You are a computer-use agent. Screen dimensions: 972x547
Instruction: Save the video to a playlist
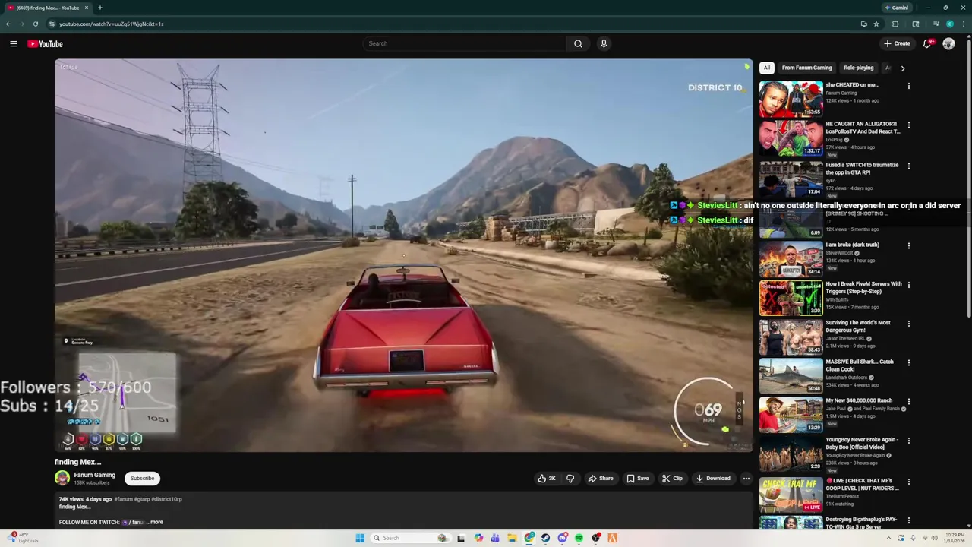638,479
